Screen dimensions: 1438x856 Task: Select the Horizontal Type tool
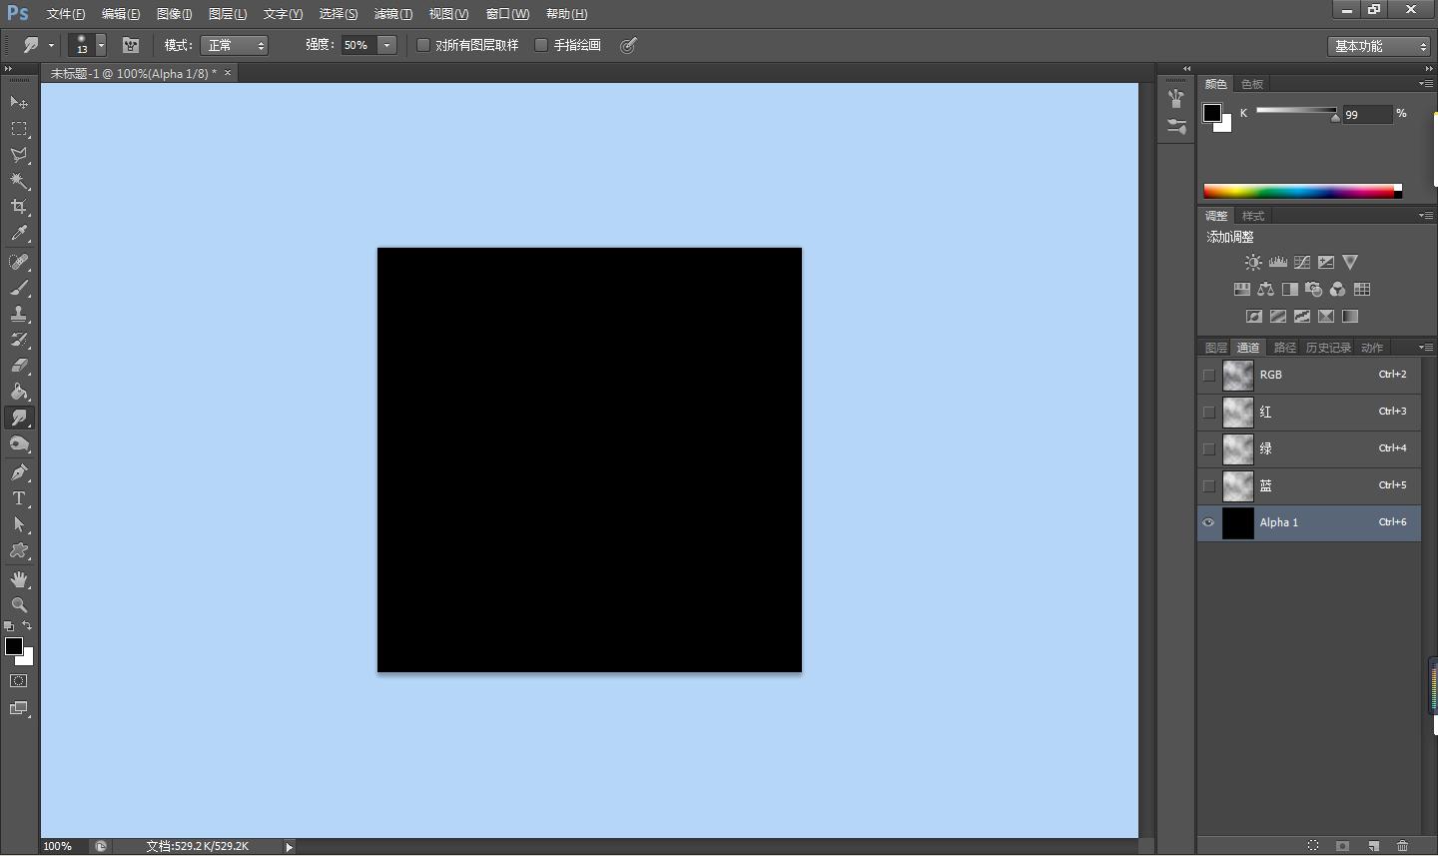[19, 498]
